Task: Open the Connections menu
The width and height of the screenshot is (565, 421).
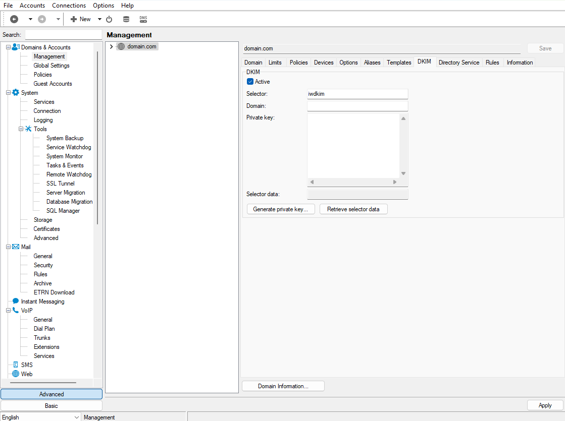Action: [x=69, y=6]
